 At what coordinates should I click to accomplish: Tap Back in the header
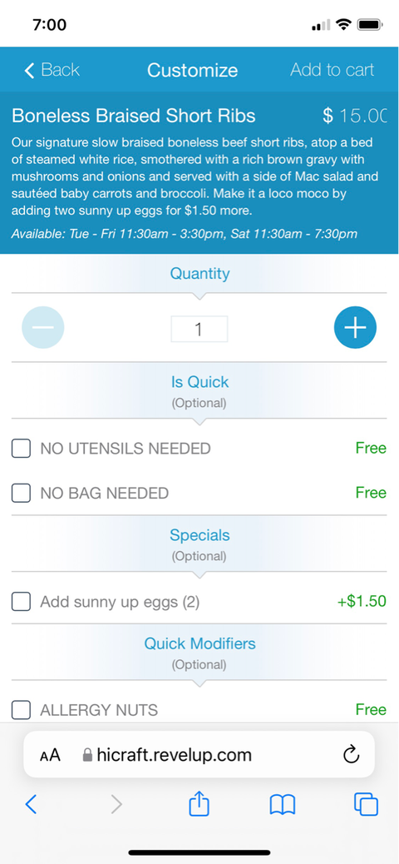pyautogui.click(x=52, y=70)
